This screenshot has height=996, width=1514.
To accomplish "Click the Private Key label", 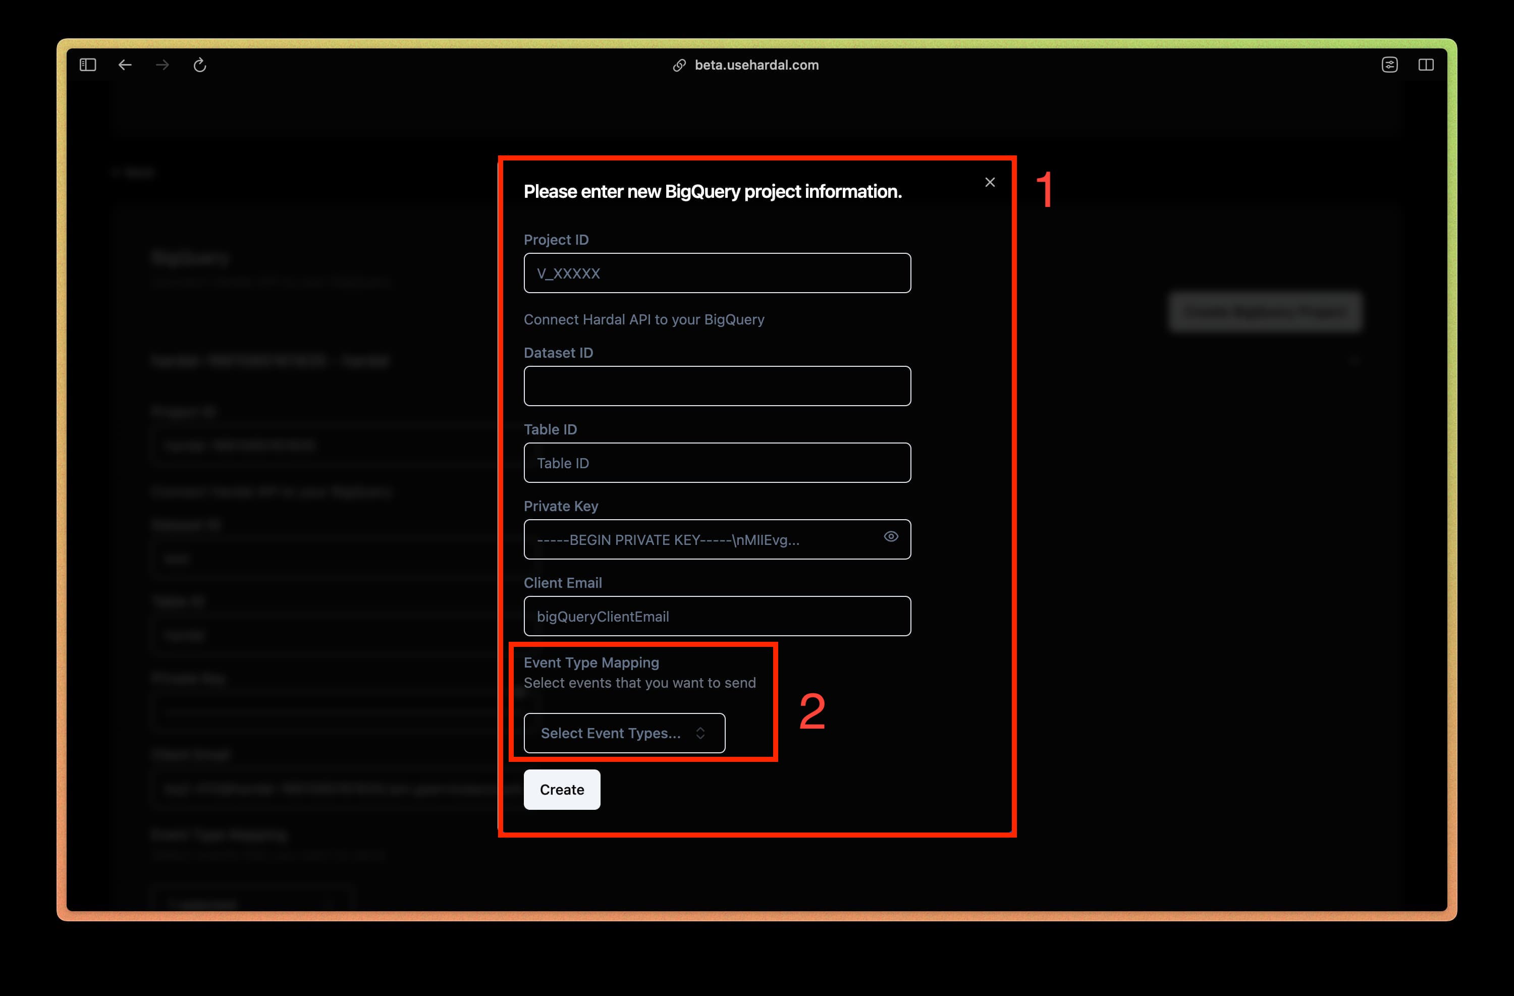I will pos(561,506).
